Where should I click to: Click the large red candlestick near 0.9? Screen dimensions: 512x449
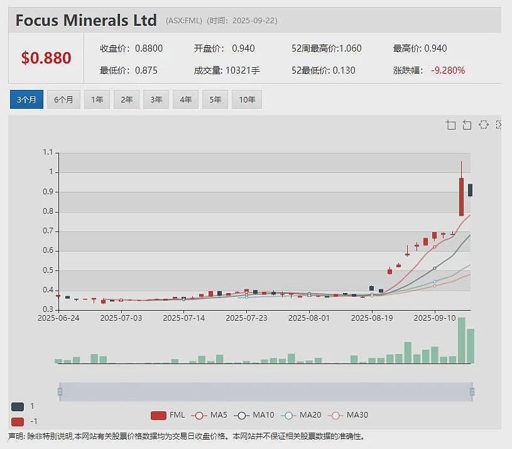coord(461,197)
